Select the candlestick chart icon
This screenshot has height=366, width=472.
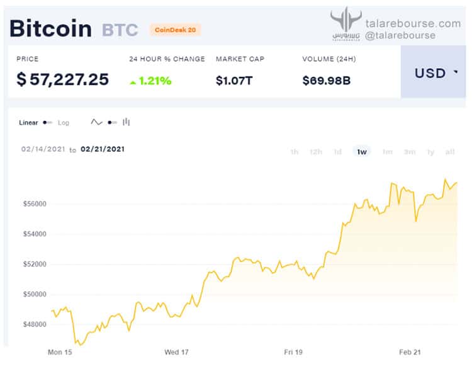point(126,122)
